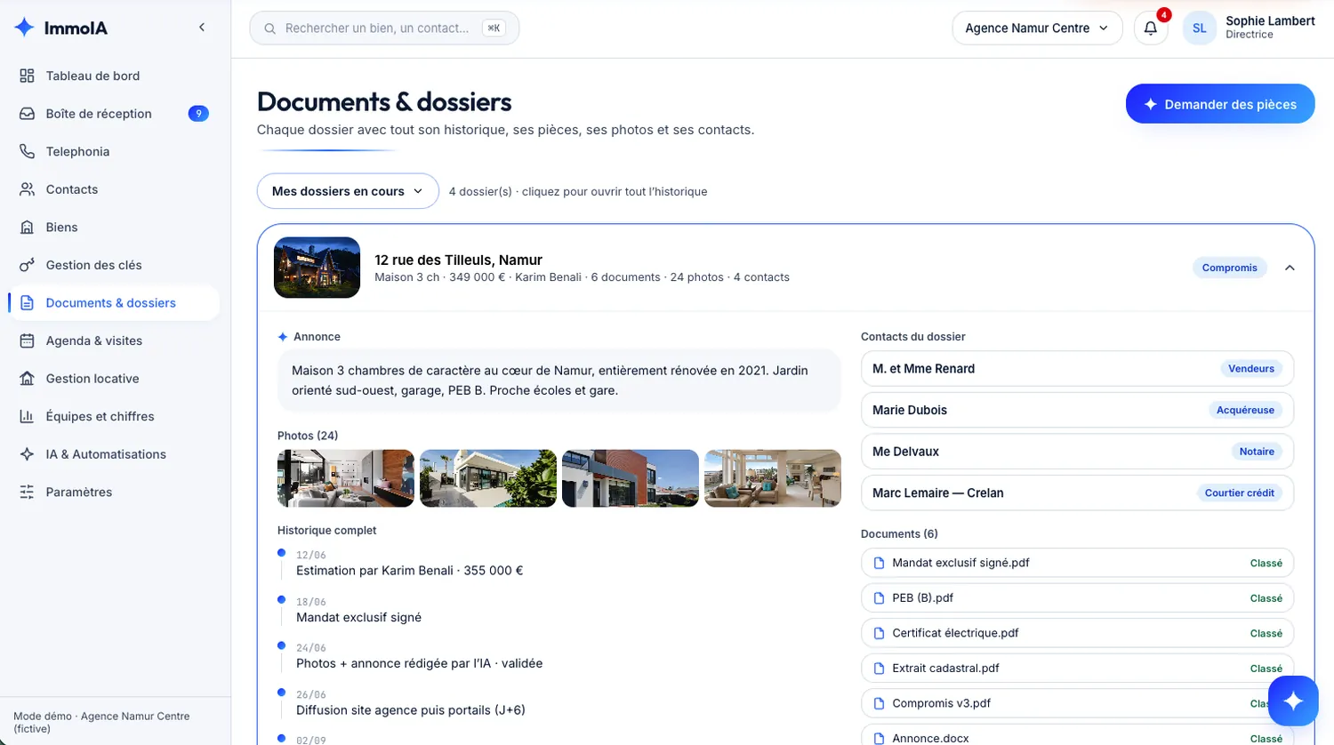This screenshot has height=745, width=1334.
Task: Click the Telephonia phone icon
Action: coord(28,151)
